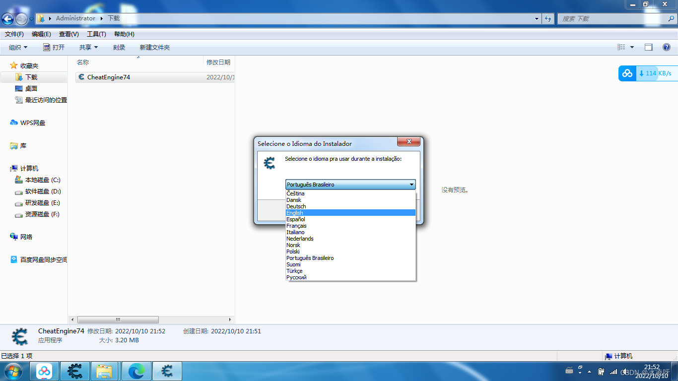The image size is (678, 381).
Task: Sort by the 修改日期 column header
Action: pos(219,62)
